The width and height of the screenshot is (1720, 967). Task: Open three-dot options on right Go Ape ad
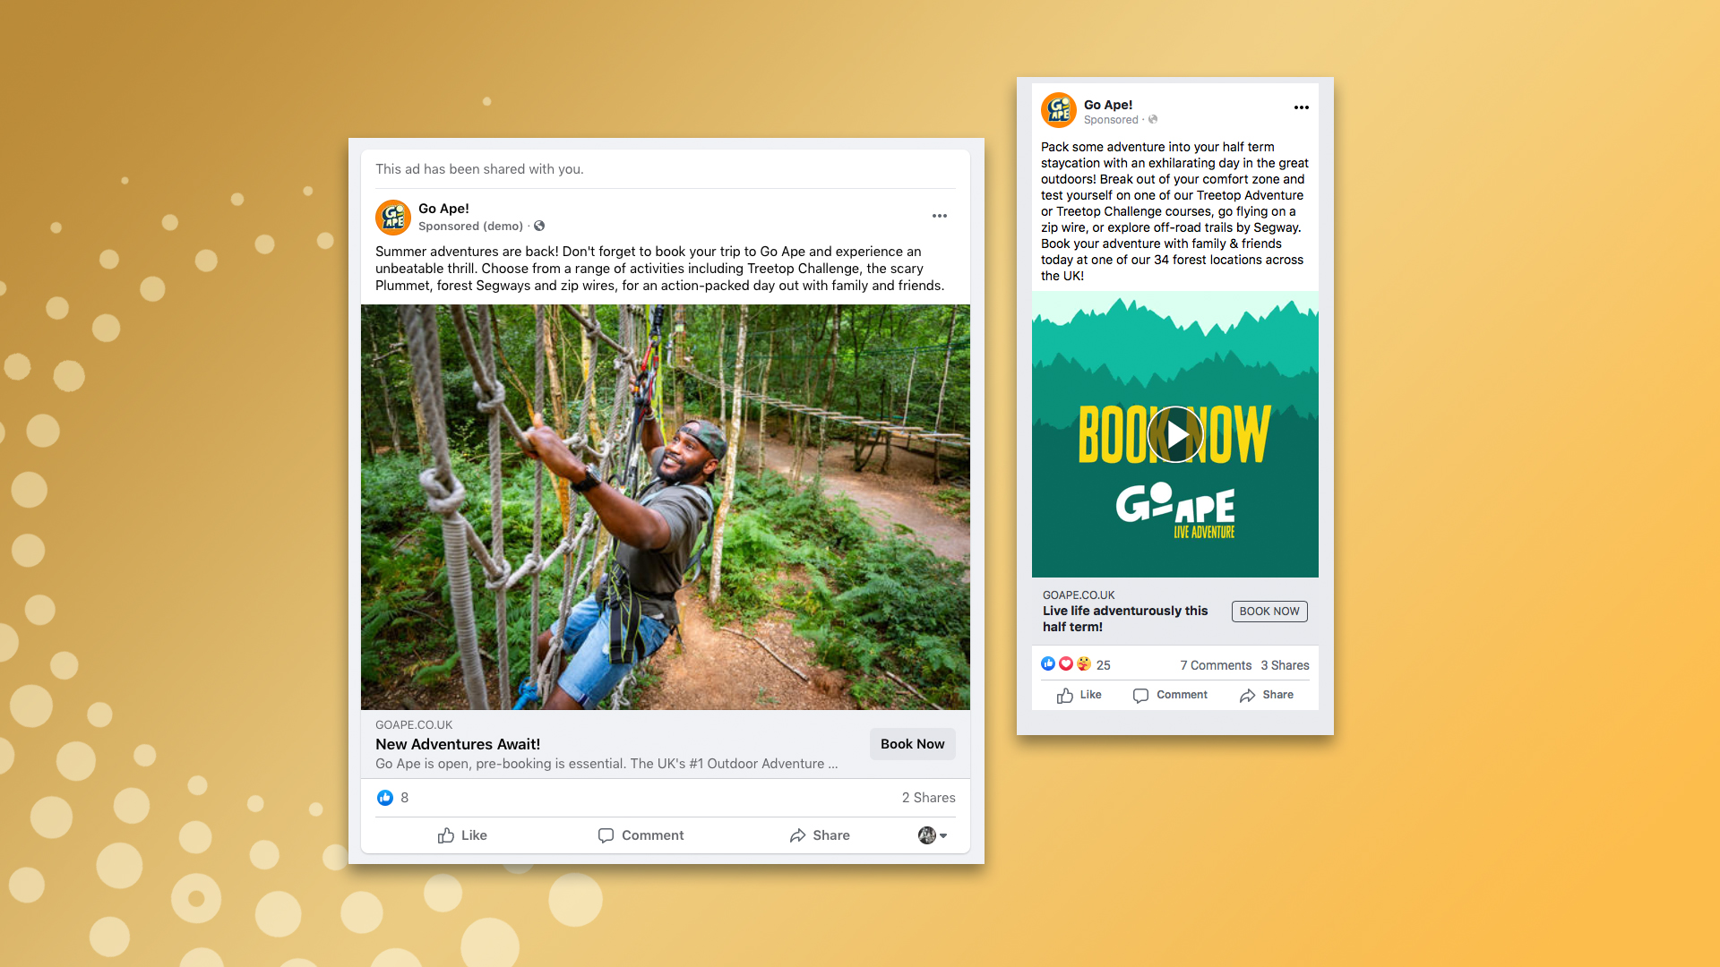point(1301,107)
